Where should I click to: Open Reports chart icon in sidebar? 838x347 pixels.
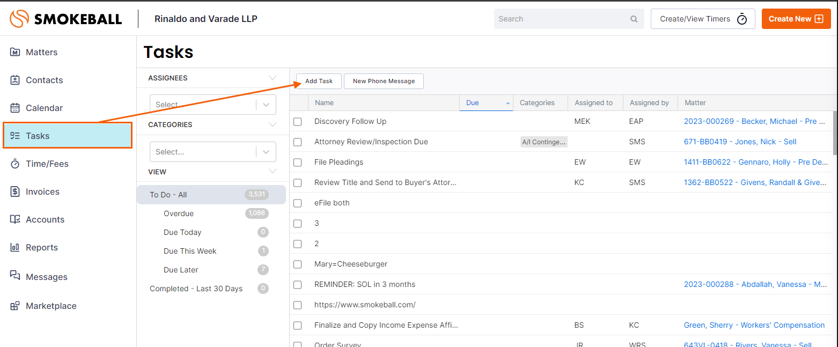pyautogui.click(x=15, y=247)
